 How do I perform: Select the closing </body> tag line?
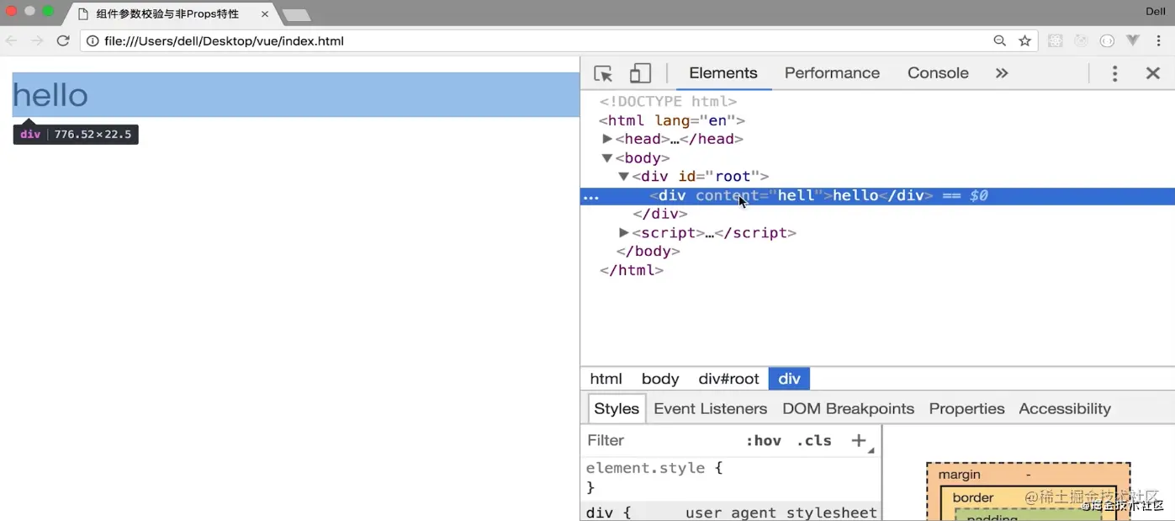[x=648, y=251]
